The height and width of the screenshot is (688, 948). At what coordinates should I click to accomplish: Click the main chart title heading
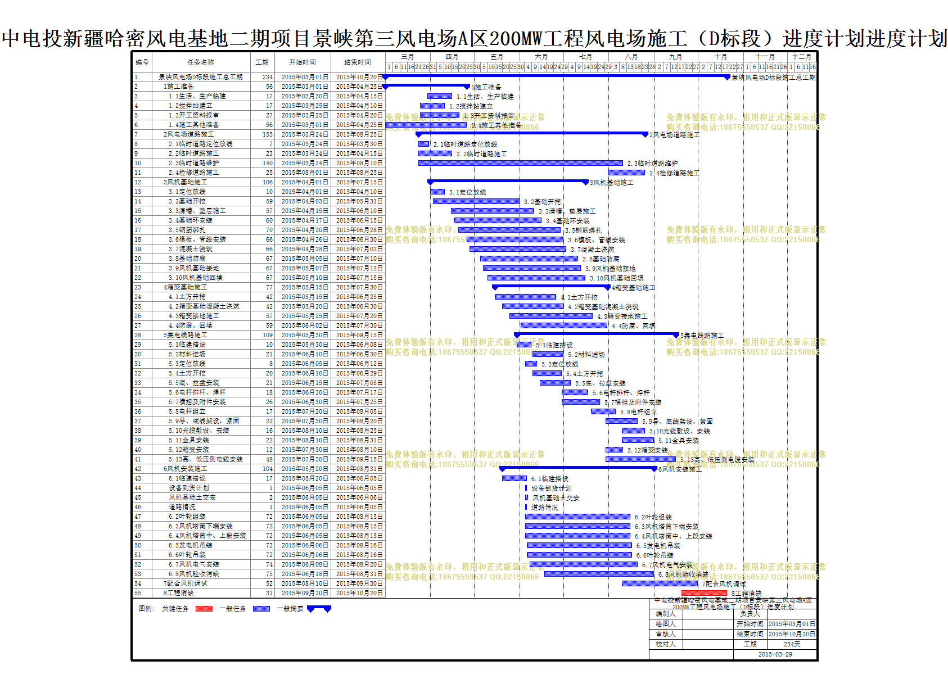click(x=474, y=39)
